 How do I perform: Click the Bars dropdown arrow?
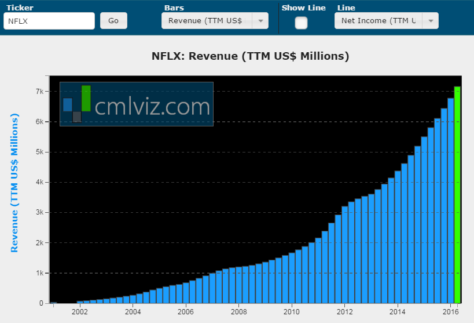pos(260,21)
